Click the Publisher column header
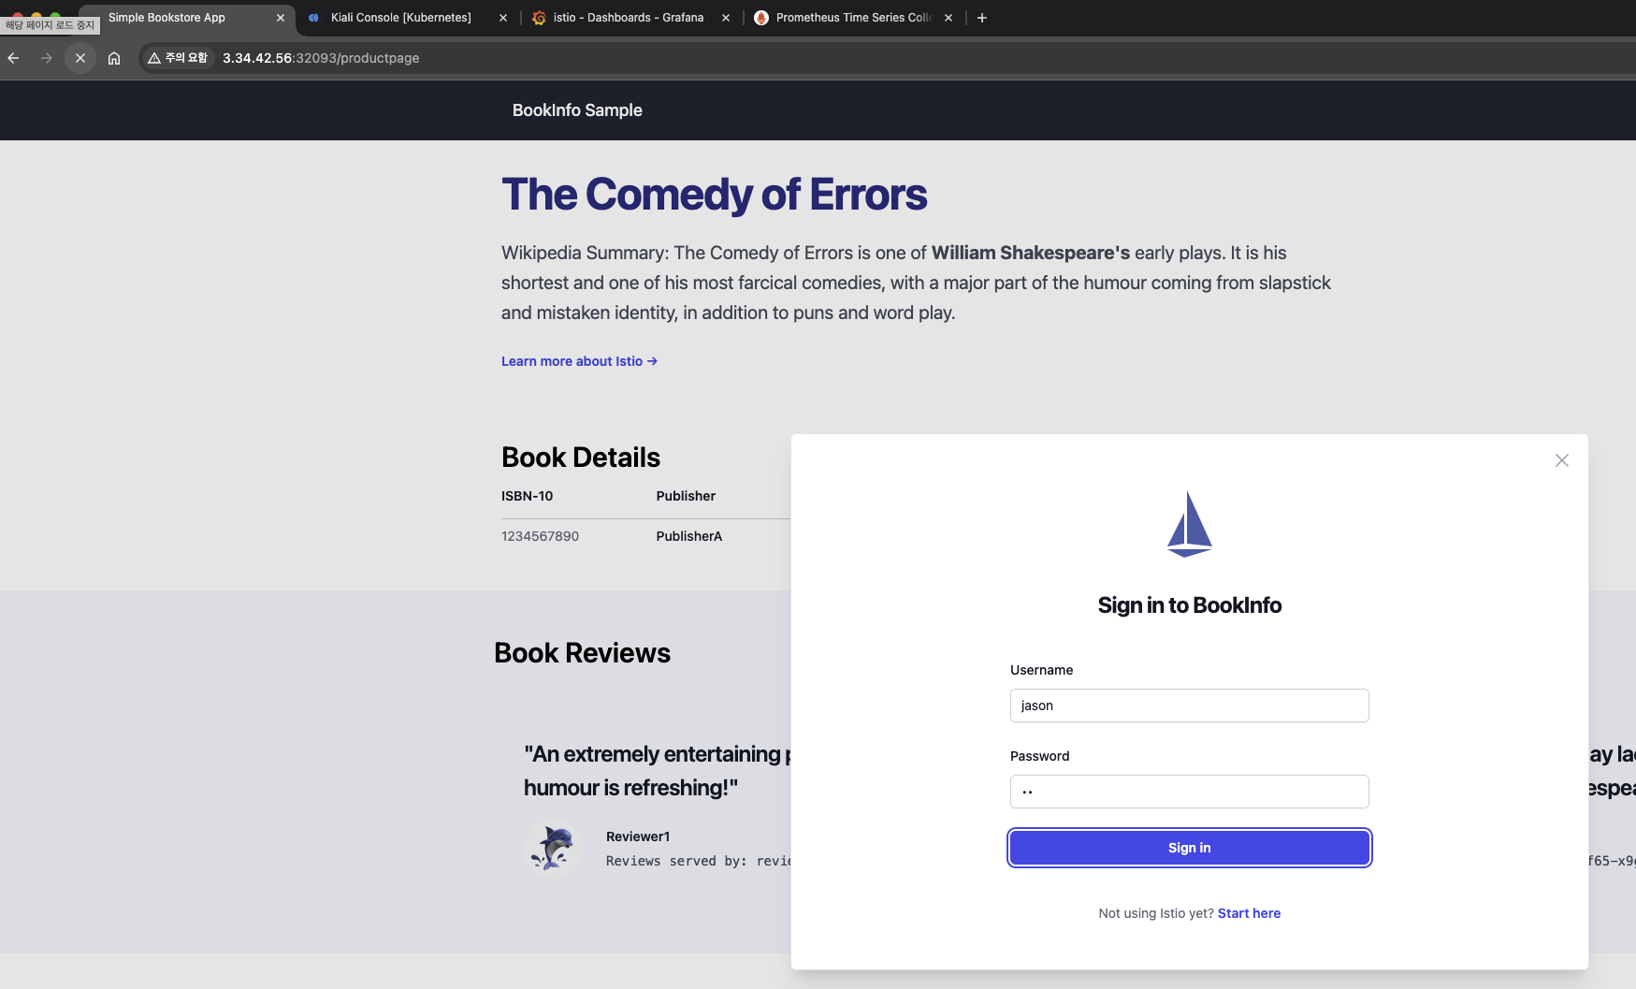Image resolution: width=1636 pixels, height=989 pixels. tap(686, 496)
